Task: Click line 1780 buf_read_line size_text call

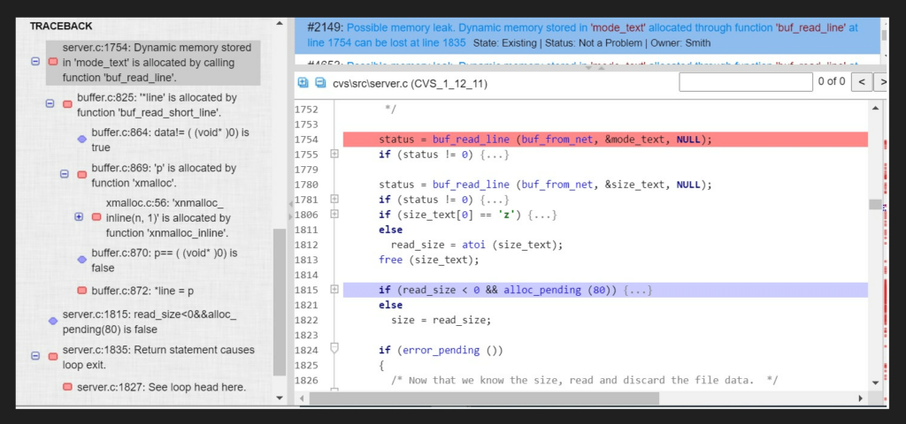Action: pyautogui.click(x=545, y=185)
